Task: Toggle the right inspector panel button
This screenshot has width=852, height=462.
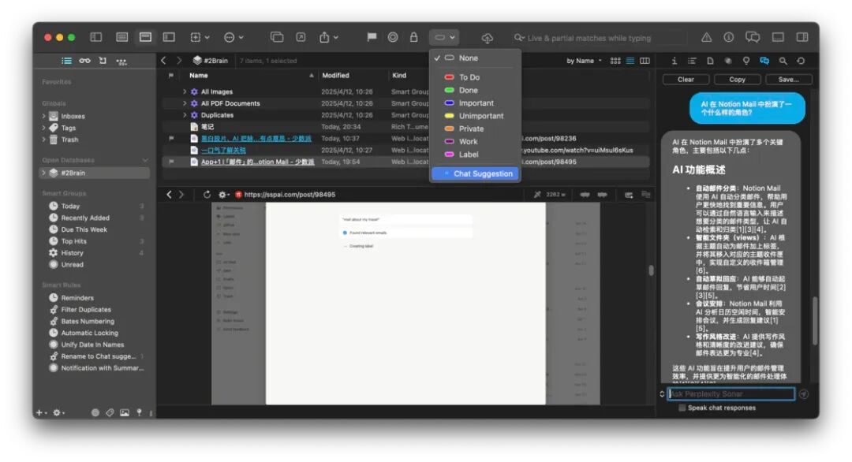Action: click(x=802, y=37)
